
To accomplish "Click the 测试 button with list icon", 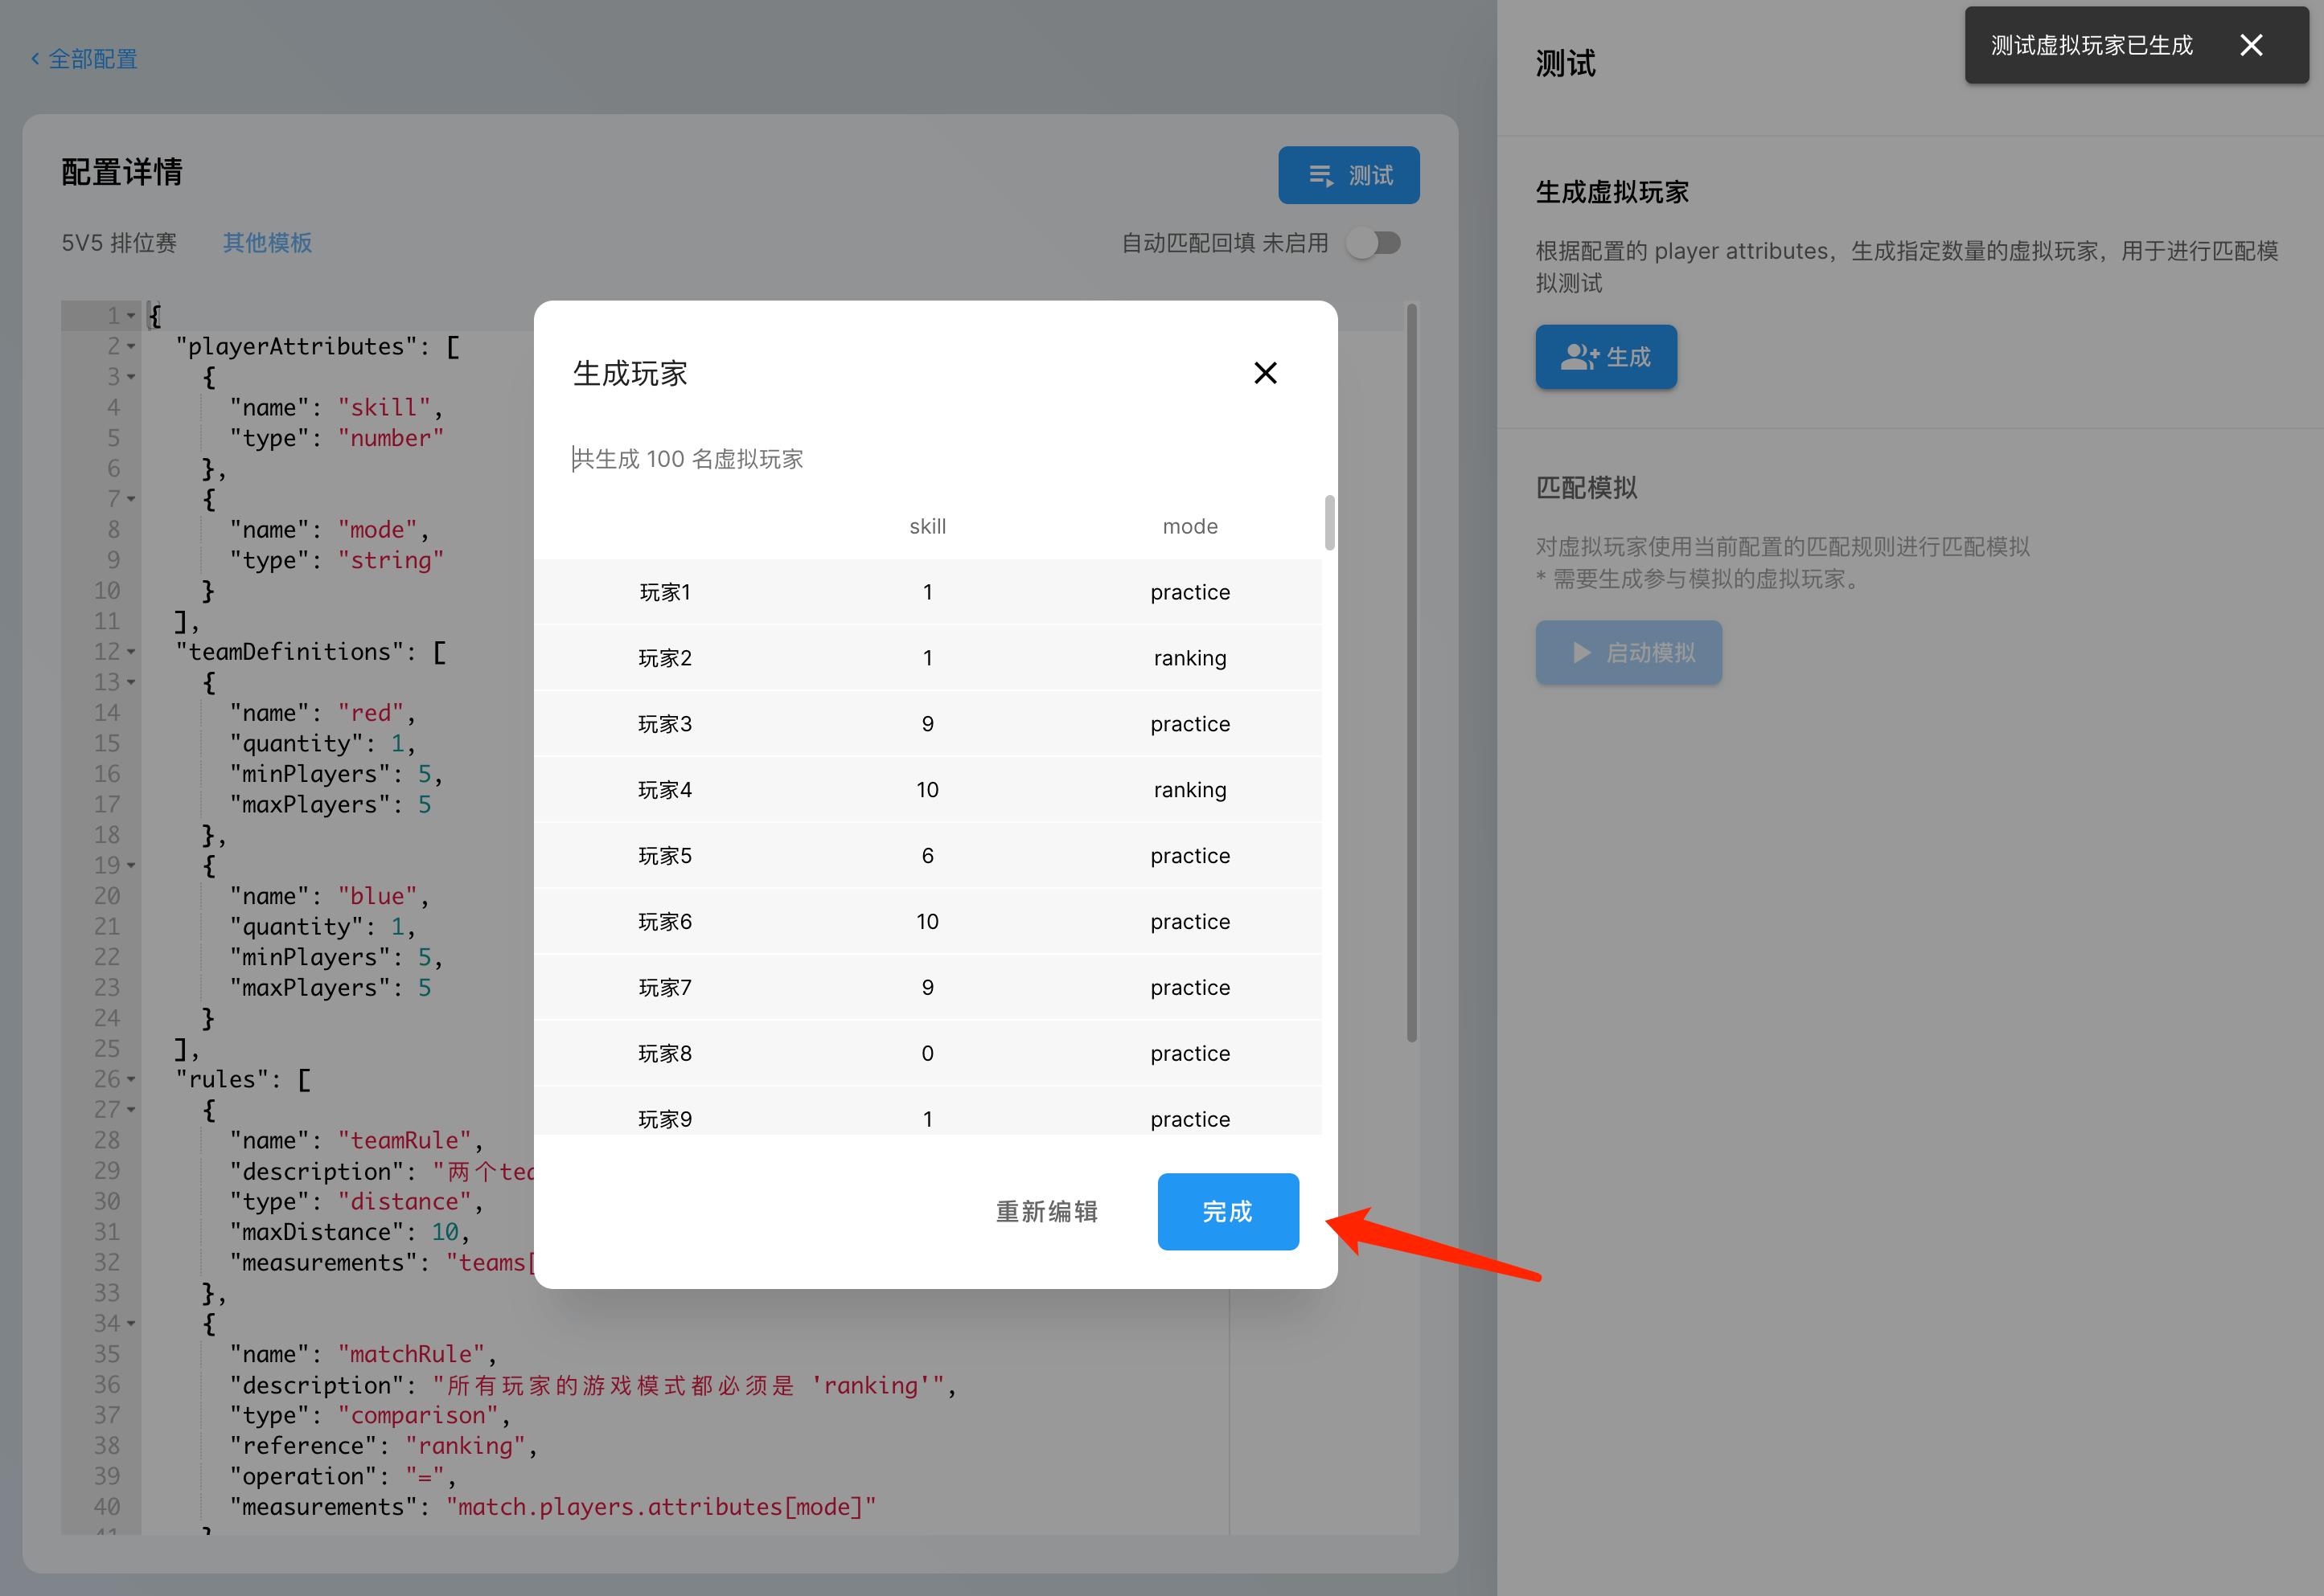I will click(1348, 175).
